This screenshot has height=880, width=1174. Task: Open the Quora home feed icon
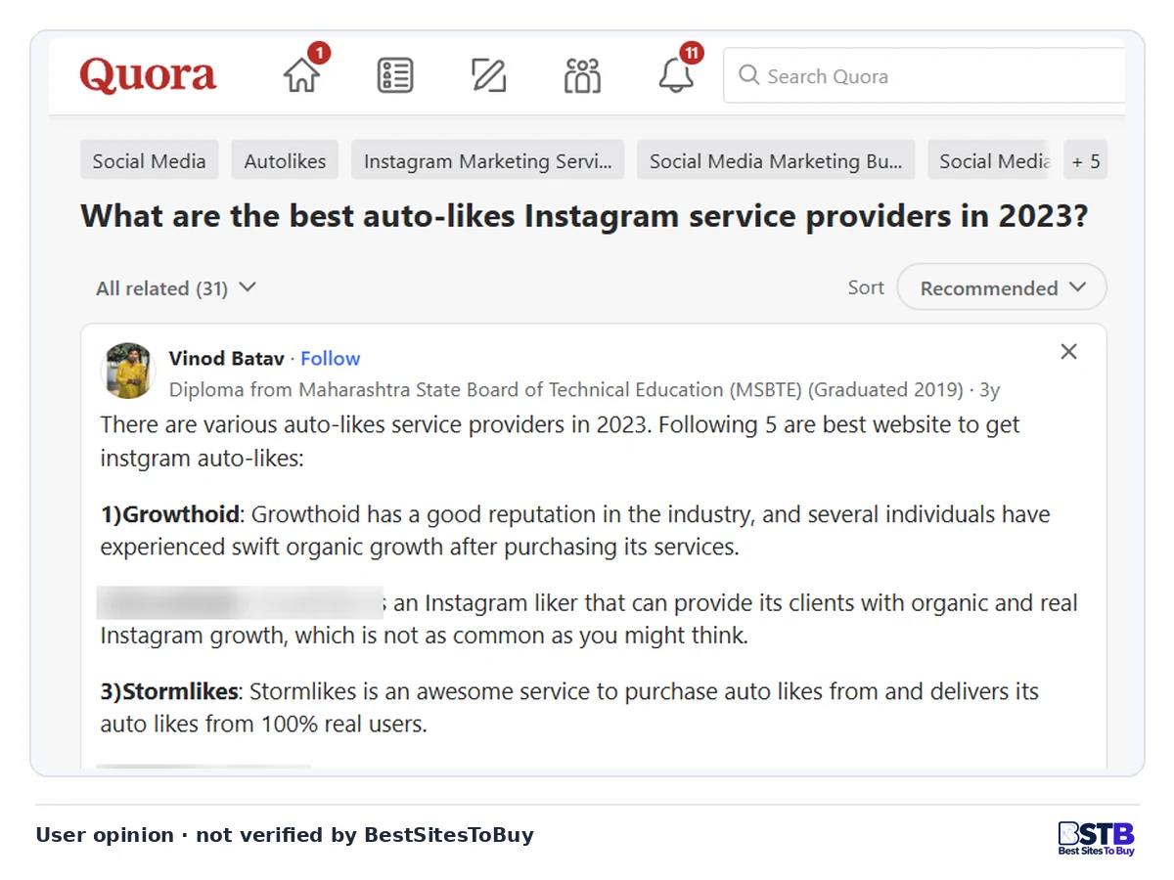point(302,75)
